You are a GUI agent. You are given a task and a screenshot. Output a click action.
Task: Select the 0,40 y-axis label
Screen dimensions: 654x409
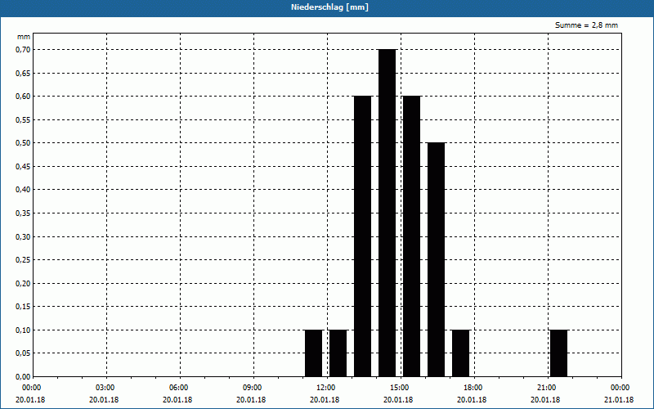pos(23,190)
